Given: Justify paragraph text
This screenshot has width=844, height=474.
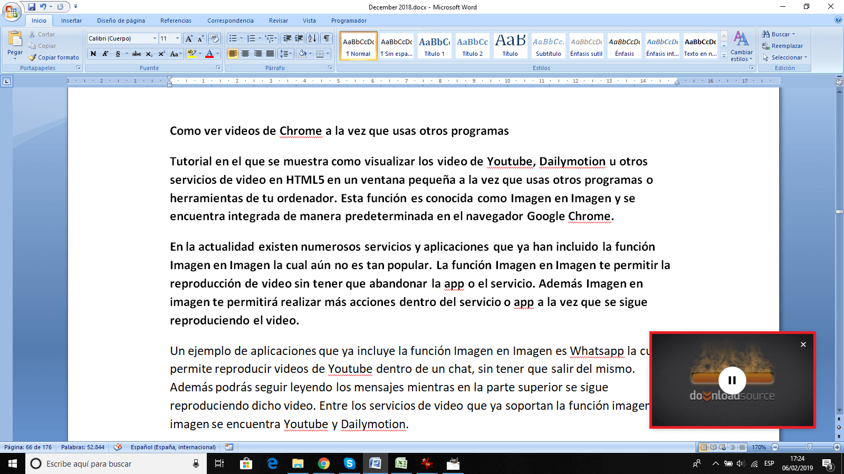Looking at the screenshot, I should pos(270,54).
